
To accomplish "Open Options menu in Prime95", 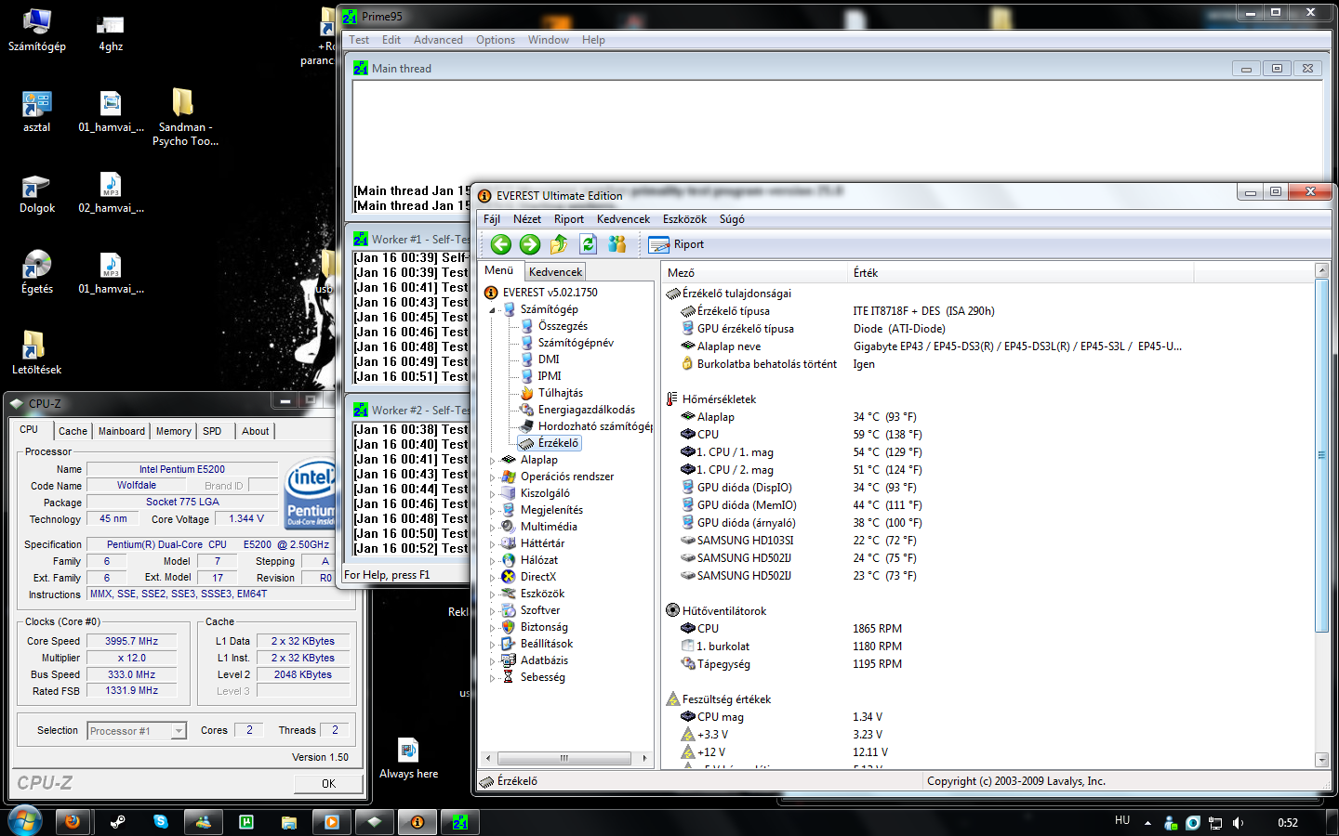I will (x=496, y=40).
